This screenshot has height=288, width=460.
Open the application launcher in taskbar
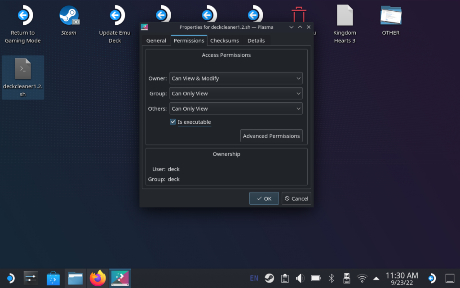[x=11, y=278]
